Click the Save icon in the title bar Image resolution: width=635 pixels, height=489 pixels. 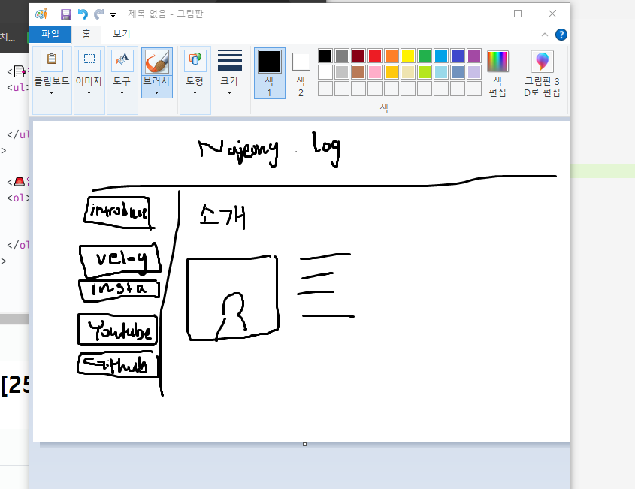pyautogui.click(x=66, y=14)
